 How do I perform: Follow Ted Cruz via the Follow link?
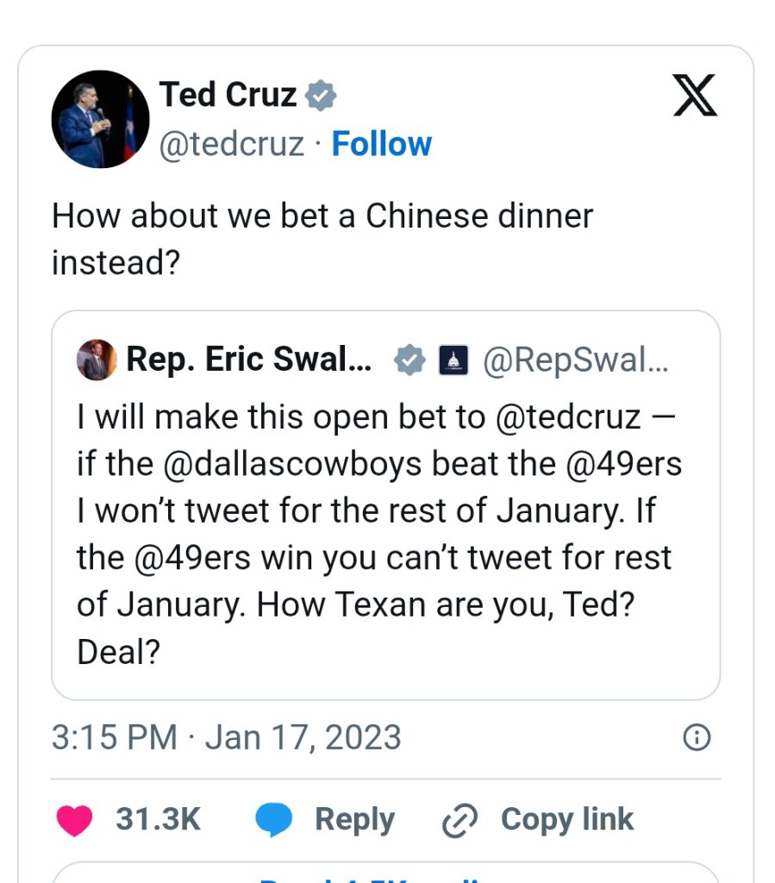click(x=381, y=144)
